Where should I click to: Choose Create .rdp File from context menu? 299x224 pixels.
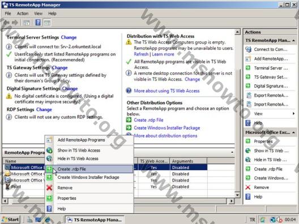pyautogui.click(x=89, y=169)
